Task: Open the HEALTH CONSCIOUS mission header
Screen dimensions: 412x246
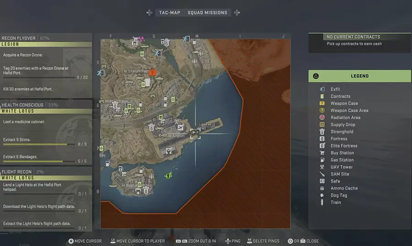Action: (46, 105)
